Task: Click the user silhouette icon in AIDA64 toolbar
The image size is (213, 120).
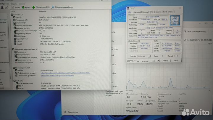Action: [x=2, y=7]
